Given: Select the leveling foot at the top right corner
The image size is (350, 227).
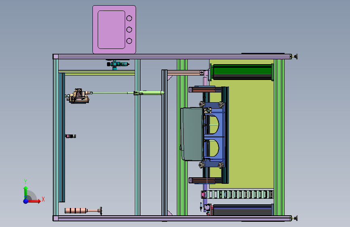Looking at the screenshot, I should click(x=295, y=57).
